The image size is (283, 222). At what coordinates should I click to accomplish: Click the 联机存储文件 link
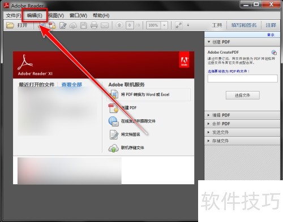coord(132,148)
